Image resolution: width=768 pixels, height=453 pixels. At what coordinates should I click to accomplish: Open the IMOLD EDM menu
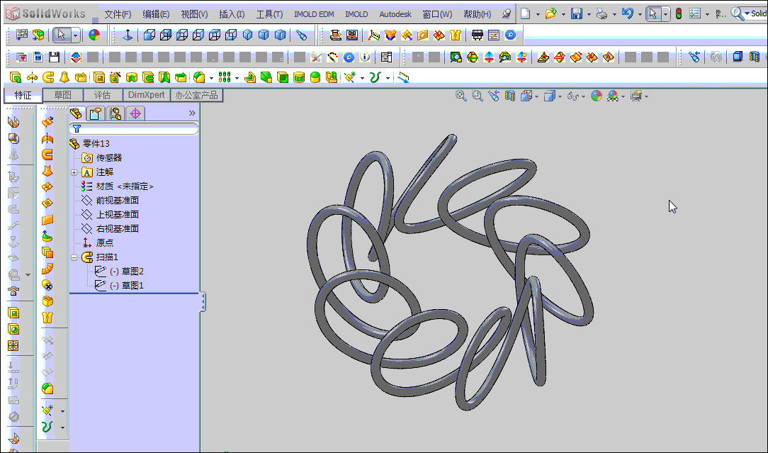click(314, 14)
